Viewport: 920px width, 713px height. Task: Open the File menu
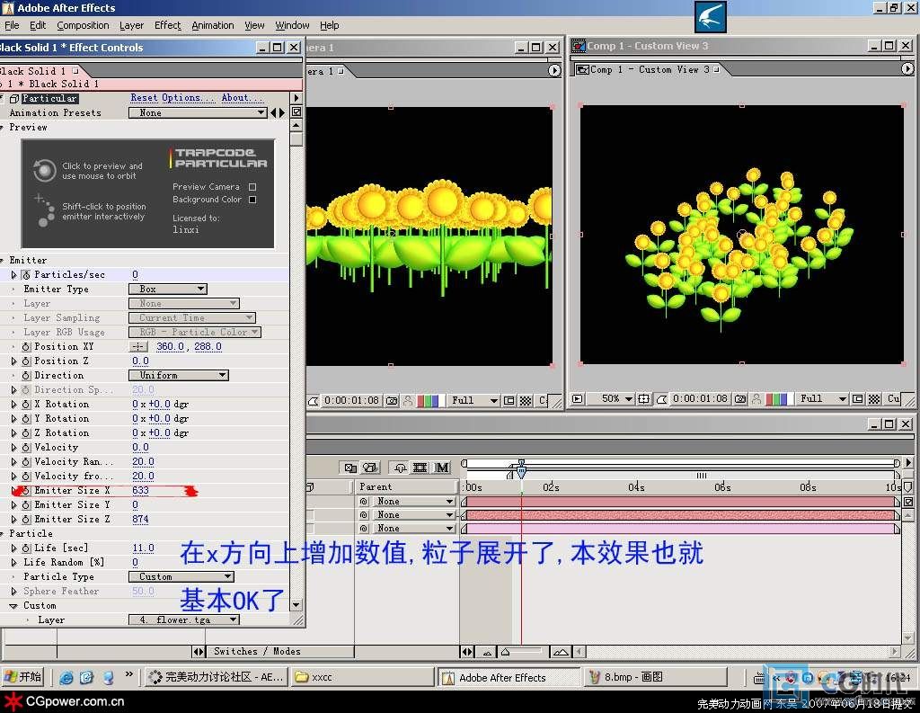12,25
